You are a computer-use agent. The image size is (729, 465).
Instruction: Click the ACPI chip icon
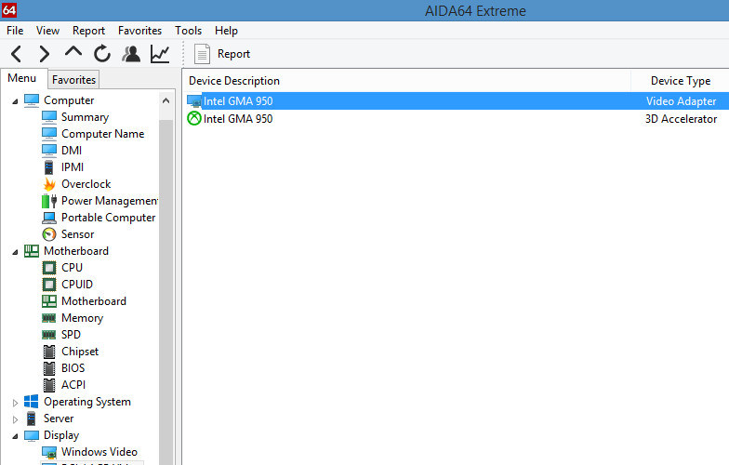(x=48, y=385)
